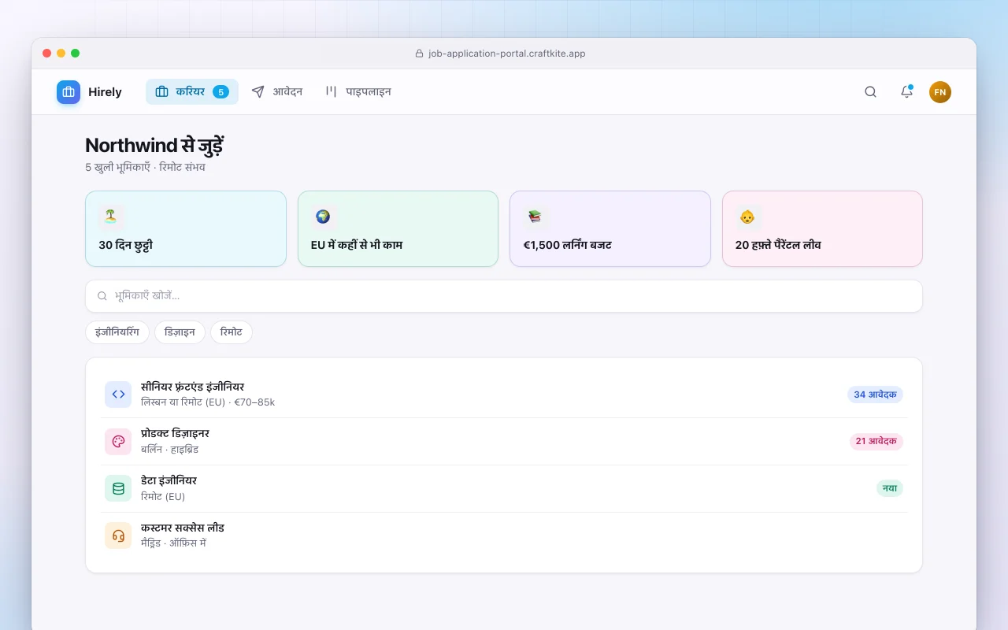Click the code icon for सीनियर फ़्रंटएंड इंजीनियर
This screenshot has height=630, width=1008.
pos(118,395)
